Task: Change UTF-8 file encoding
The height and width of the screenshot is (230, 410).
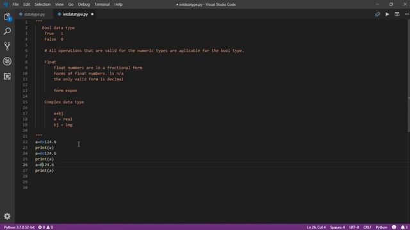Action: pyautogui.click(x=354, y=227)
